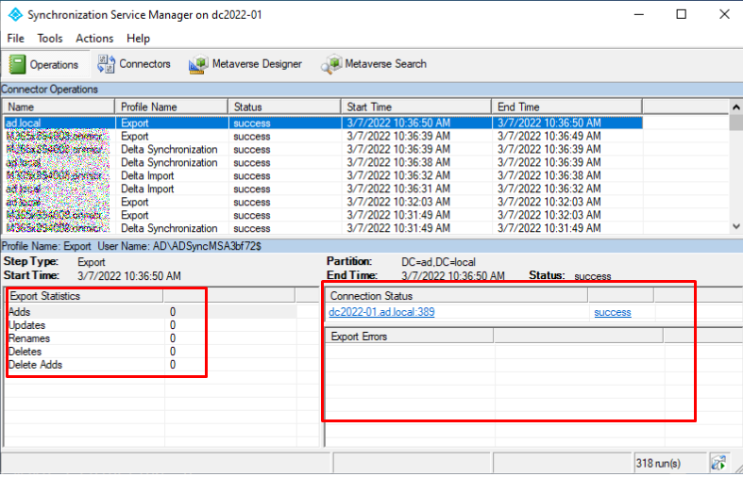Viewport: 743px width, 477px height.
Task: Select the first ad.local Export operation row
Action: [x=57, y=123]
